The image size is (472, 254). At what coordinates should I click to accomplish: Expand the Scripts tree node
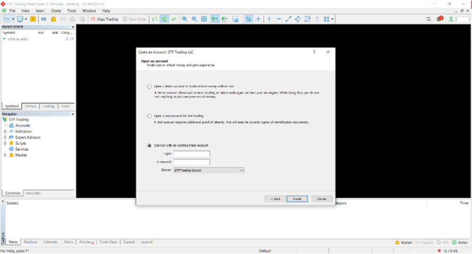coord(5,143)
